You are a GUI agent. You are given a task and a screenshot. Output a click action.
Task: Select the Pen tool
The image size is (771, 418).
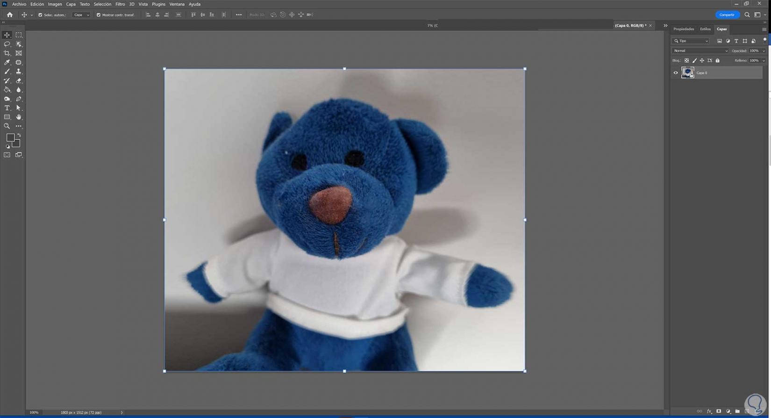[19, 99]
